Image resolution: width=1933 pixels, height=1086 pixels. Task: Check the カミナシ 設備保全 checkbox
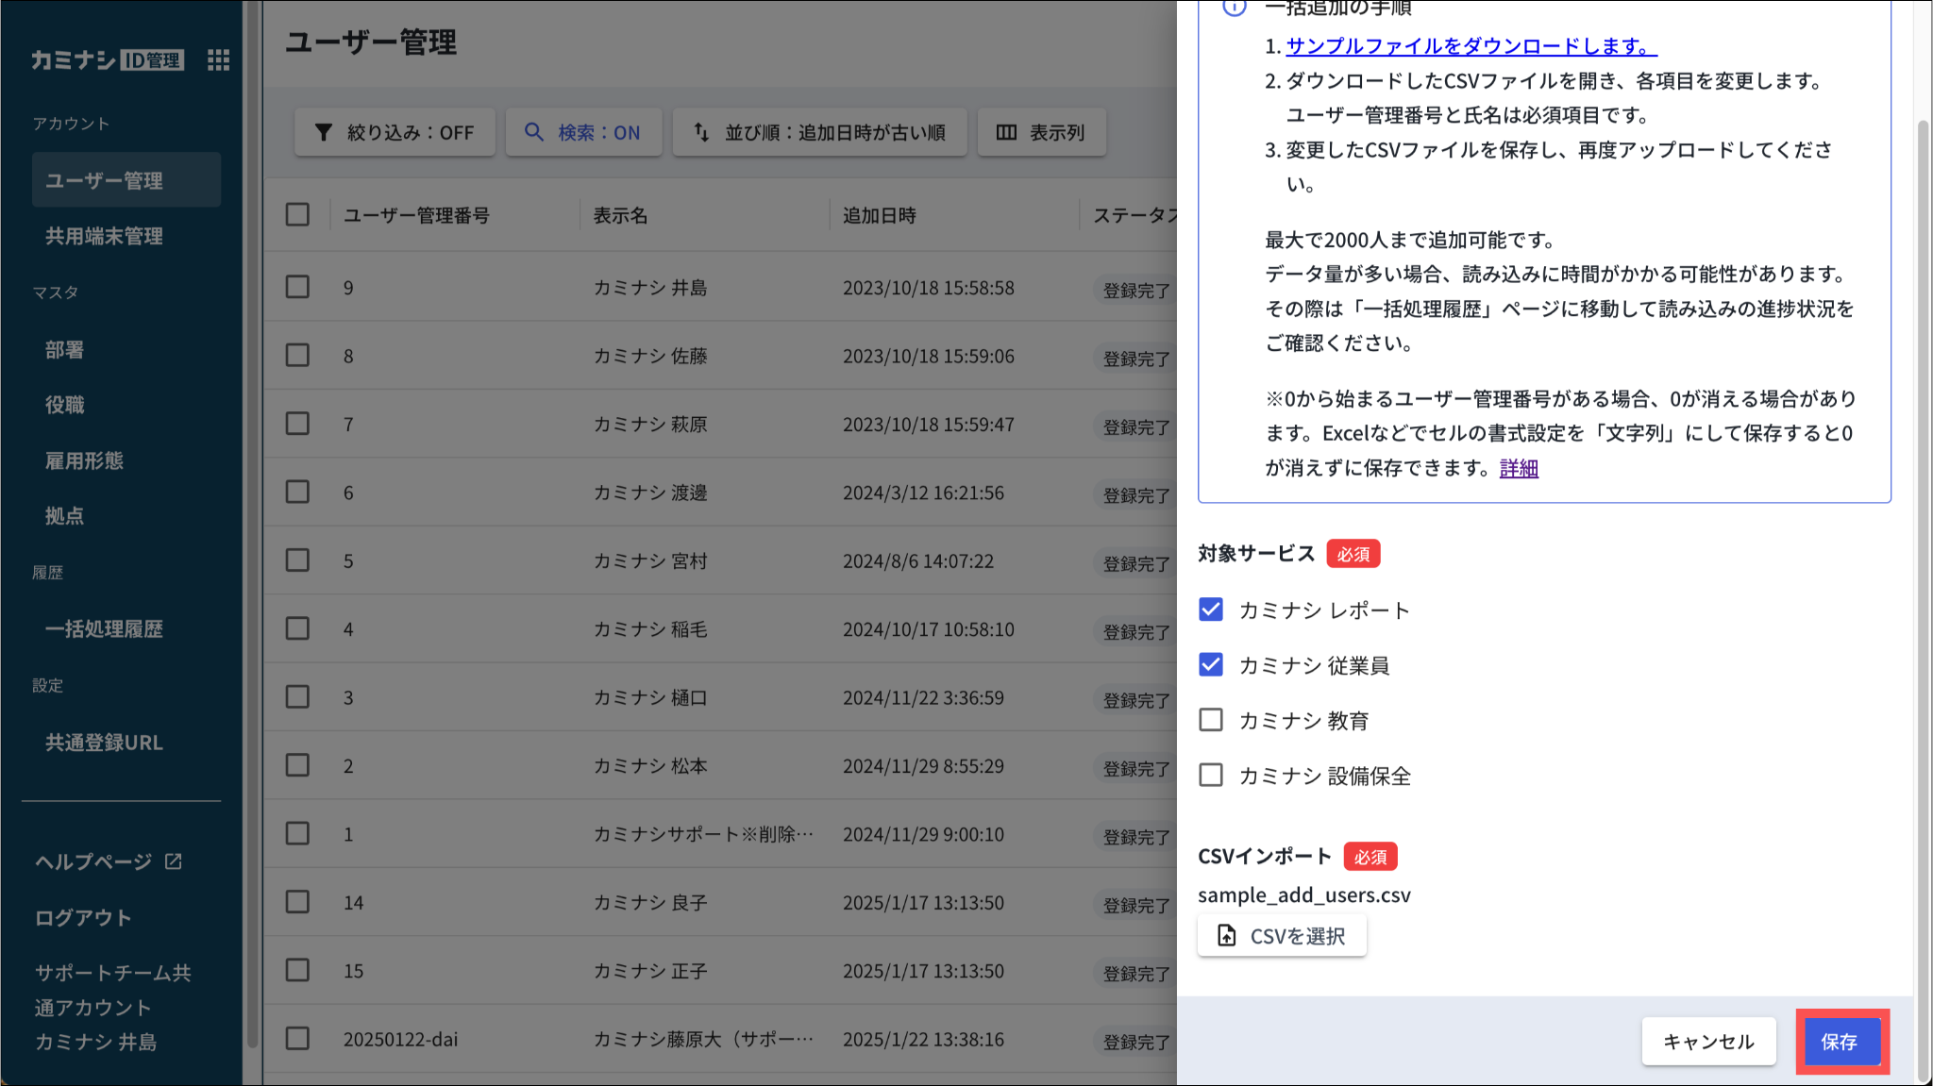pos(1211,775)
